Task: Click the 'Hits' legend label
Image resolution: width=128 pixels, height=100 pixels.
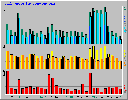Action: (x=125, y=10)
